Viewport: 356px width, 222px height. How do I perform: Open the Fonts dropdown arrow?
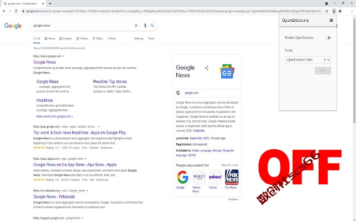[x=329, y=60]
